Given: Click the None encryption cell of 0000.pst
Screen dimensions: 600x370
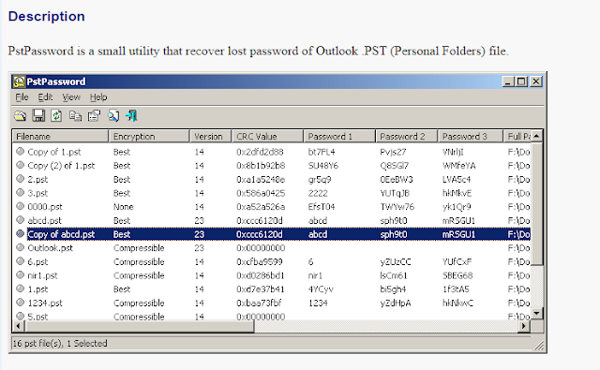Looking at the screenshot, I should 123,207.
